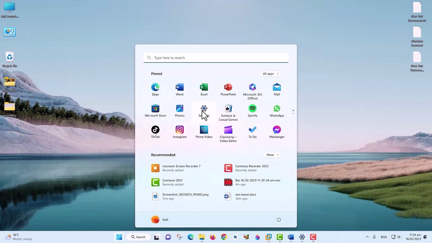Click the power button in Start menu
Image resolution: width=432 pixels, height=243 pixels.
(x=279, y=220)
